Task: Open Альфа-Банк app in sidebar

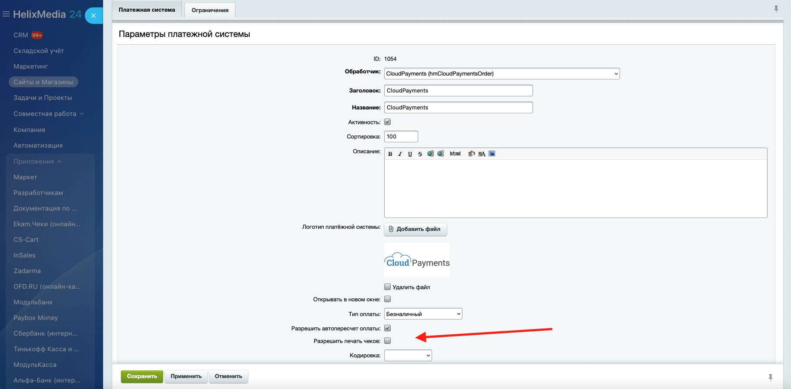Action: (47, 380)
